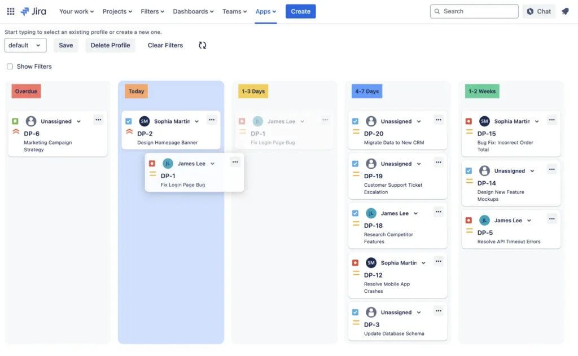Open the Apps menu
The image size is (578, 356).
[266, 11]
